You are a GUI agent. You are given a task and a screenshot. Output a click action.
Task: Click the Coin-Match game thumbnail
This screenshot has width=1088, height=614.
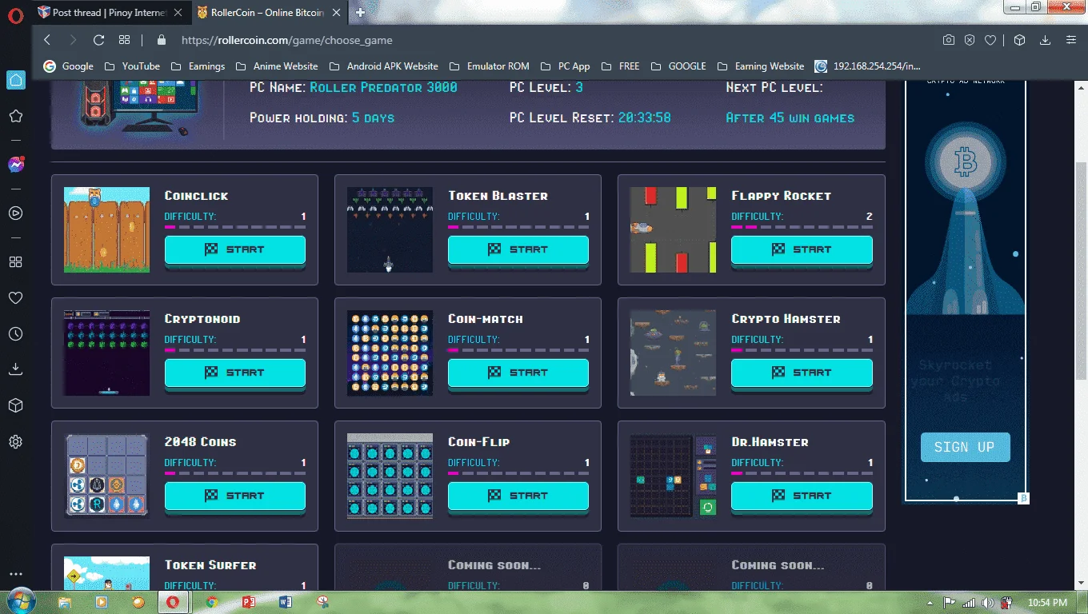390,353
